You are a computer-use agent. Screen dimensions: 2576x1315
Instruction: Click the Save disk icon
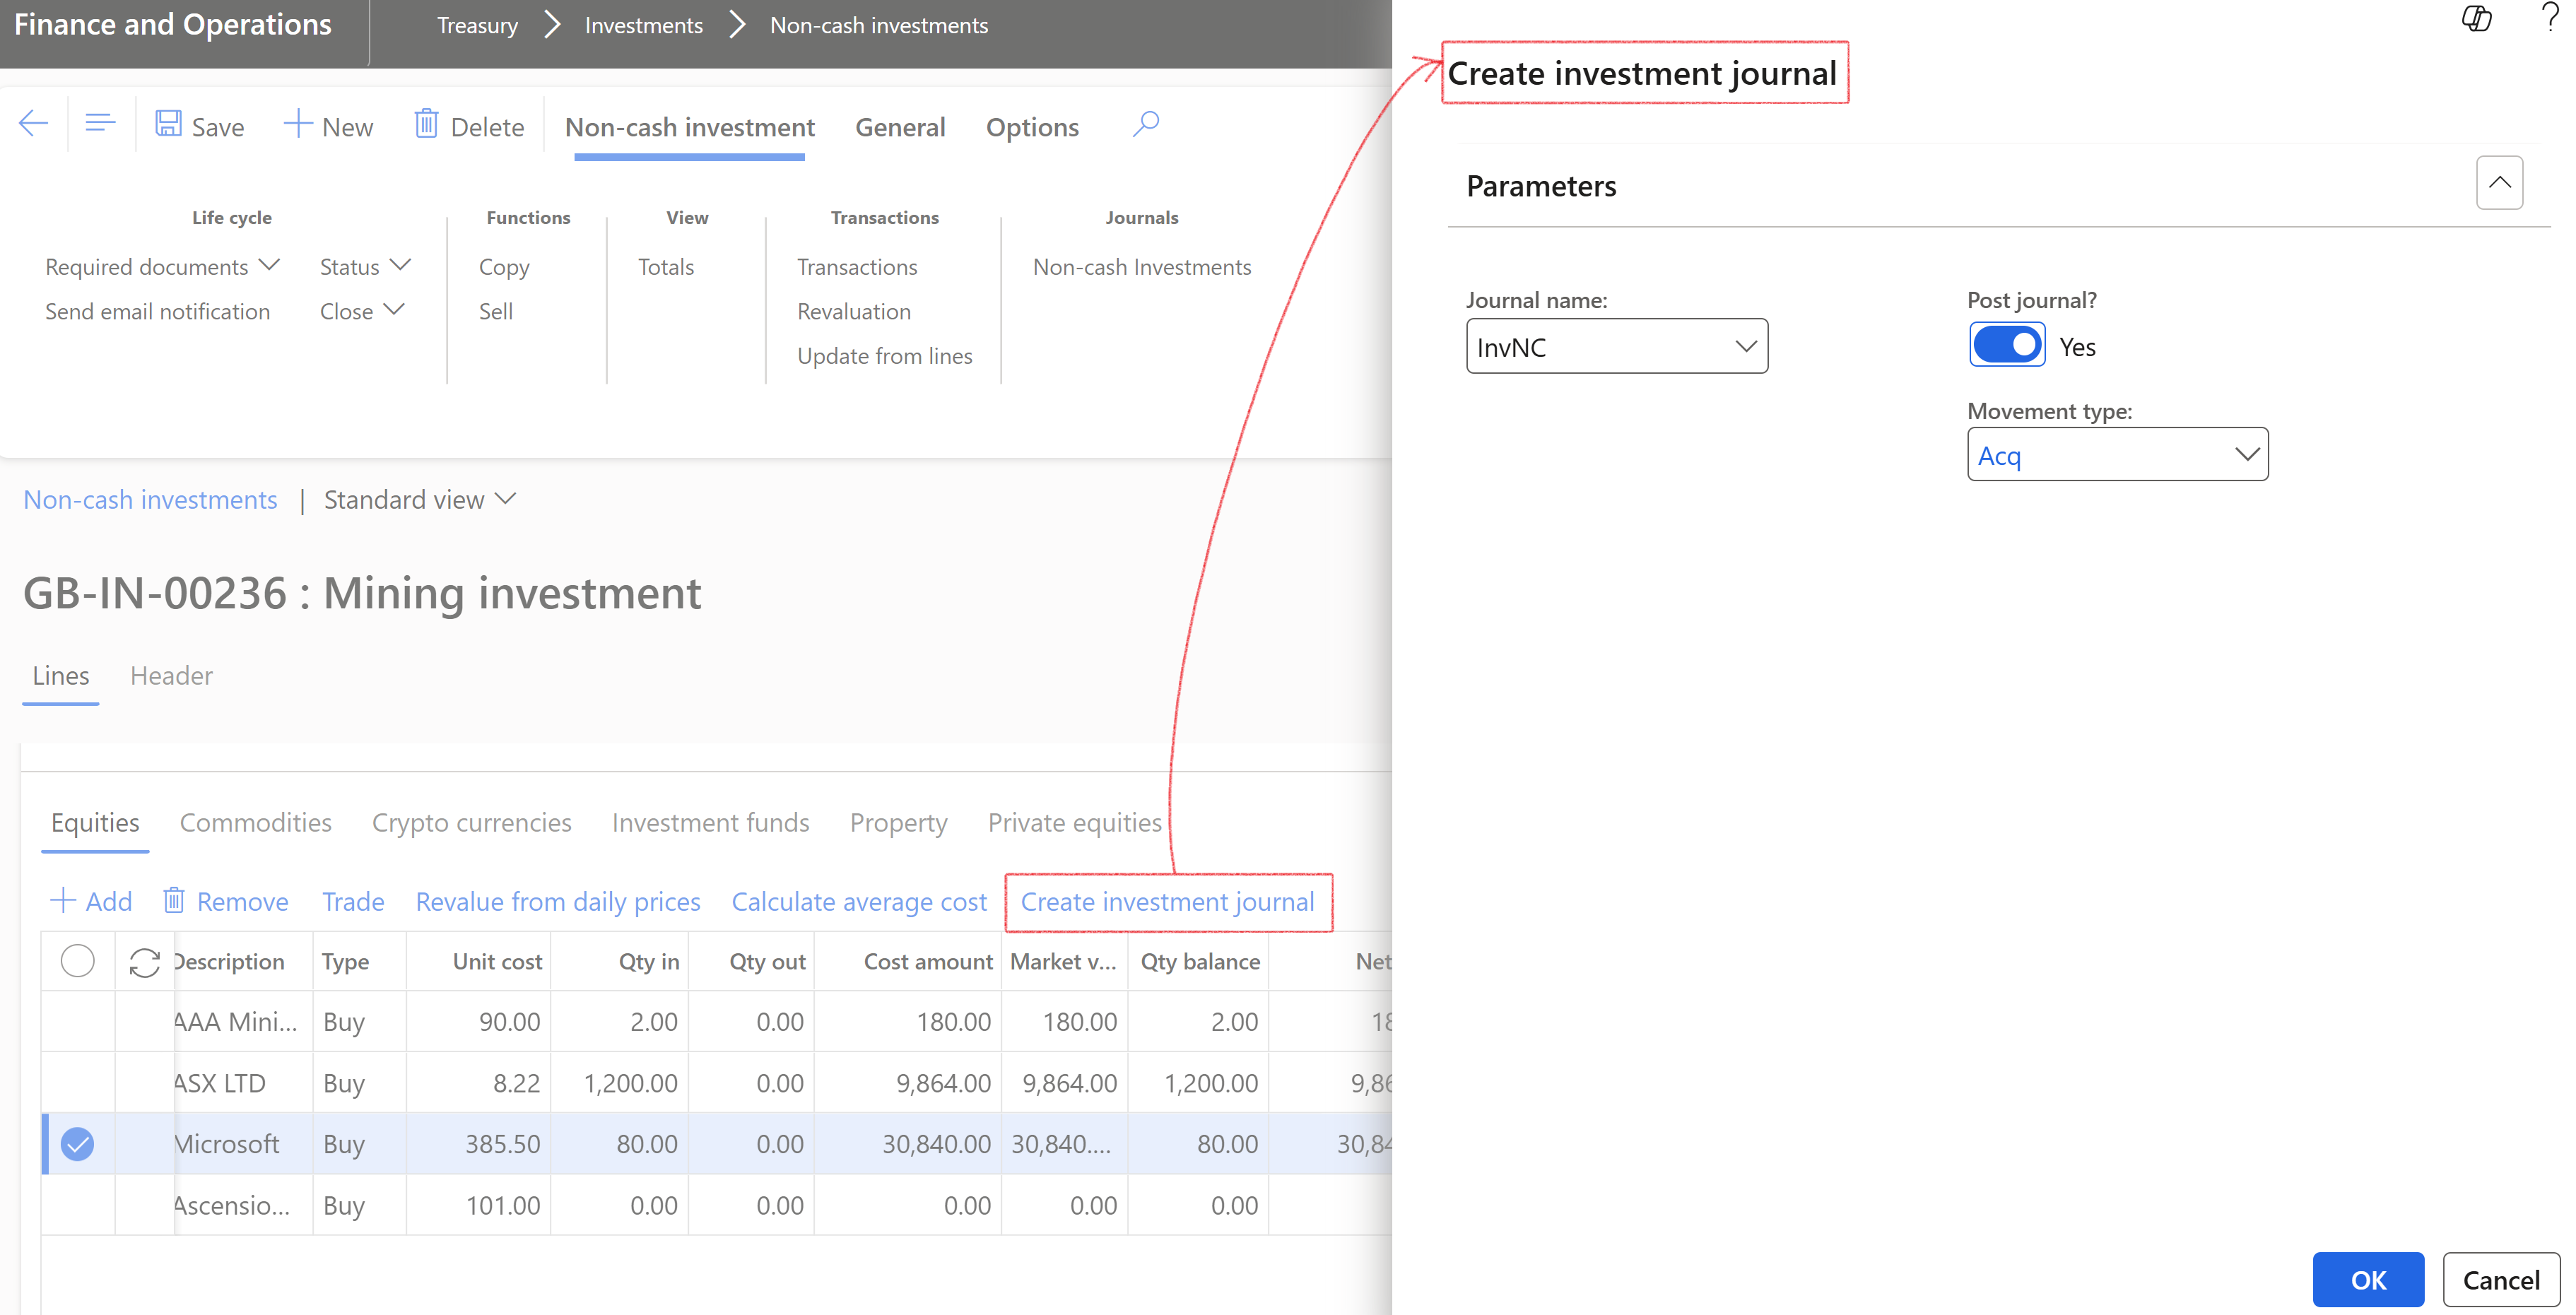tap(168, 125)
